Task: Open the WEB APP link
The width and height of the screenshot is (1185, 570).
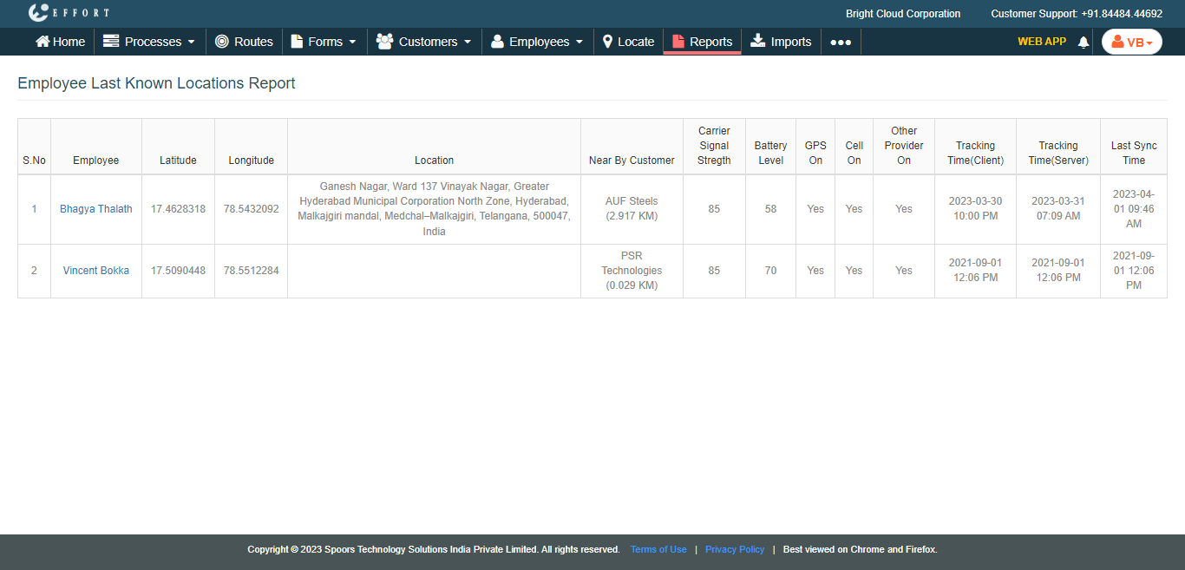Action: pos(1041,42)
